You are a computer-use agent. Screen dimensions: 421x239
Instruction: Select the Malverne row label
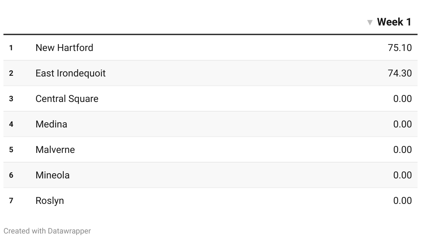tap(55, 149)
